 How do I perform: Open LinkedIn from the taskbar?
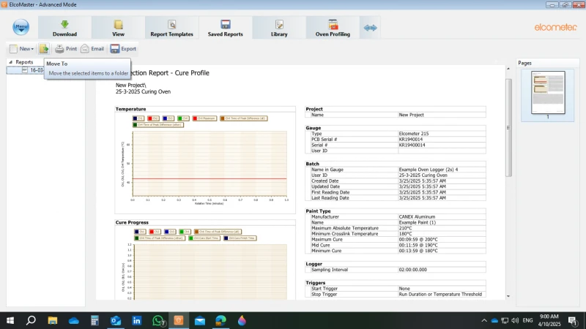[137, 320]
